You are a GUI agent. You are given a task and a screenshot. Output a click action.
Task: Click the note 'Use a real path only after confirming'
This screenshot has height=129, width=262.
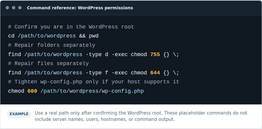coord(141,116)
